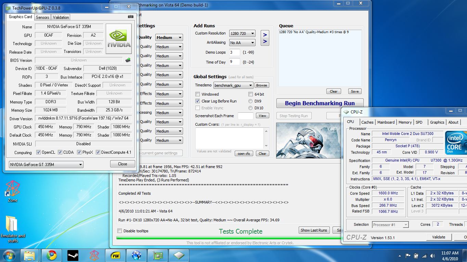Image resolution: width=467 pixels, height=262 pixels.
Task: Open the bottommost Quality Medium dropdown
Action: pyautogui.click(x=169, y=140)
